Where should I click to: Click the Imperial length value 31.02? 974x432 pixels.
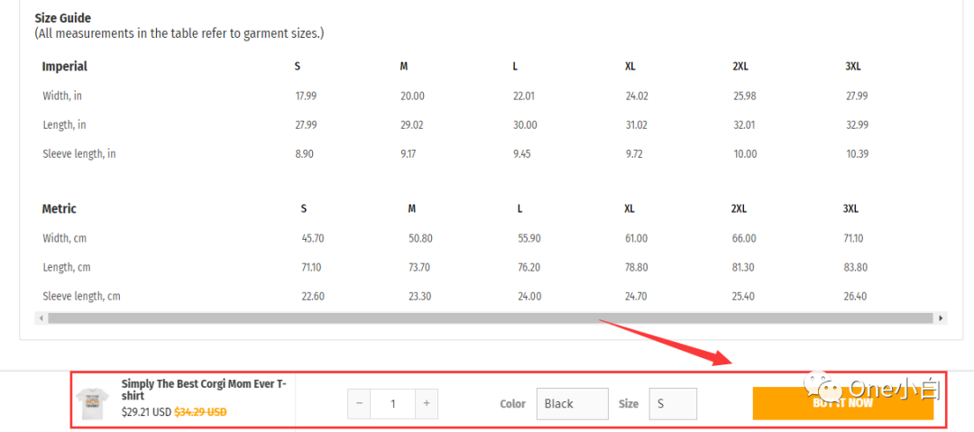pos(636,125)
